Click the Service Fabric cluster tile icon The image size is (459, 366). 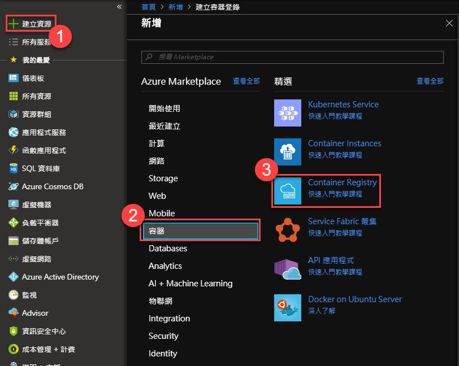288,230
